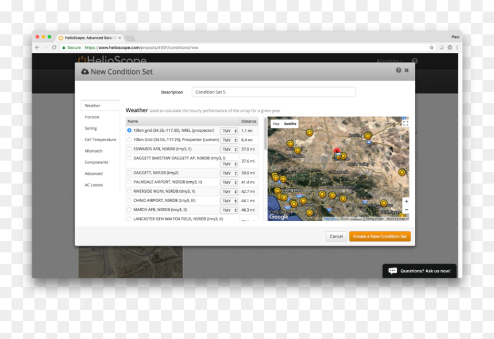Bookmark this page with the star icon

[x=431, y=48]
